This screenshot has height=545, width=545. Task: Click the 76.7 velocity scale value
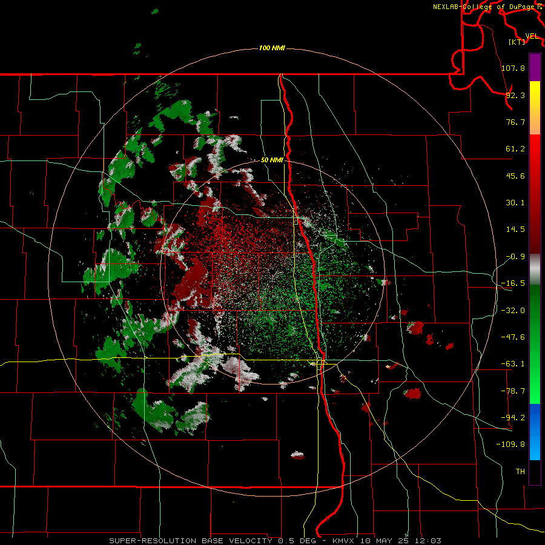click(515, 122)
